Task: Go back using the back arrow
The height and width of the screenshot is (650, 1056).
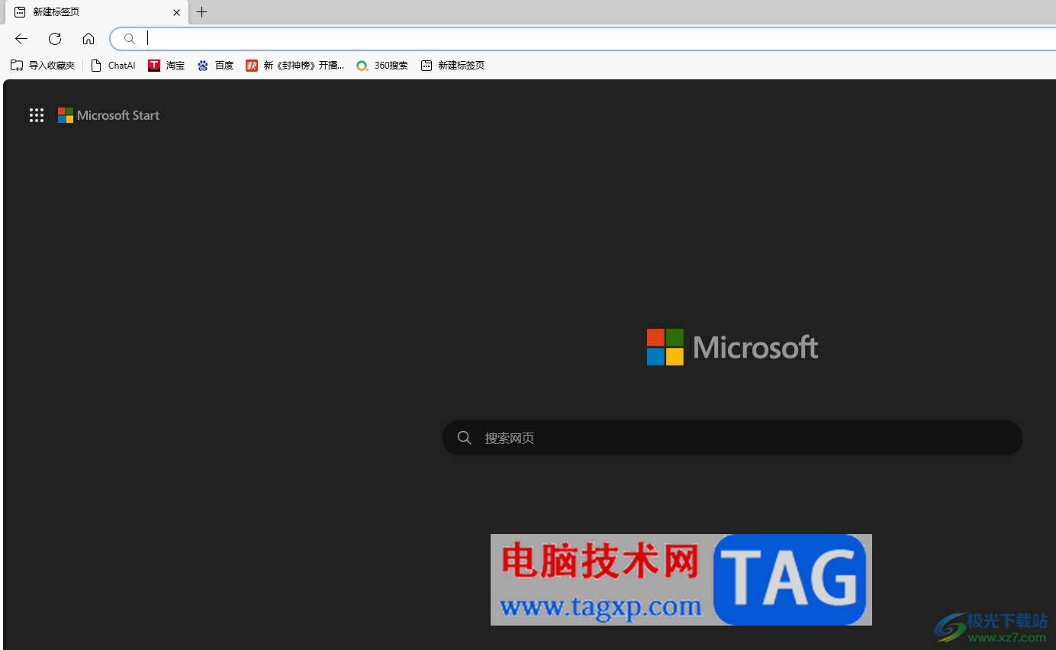Action: click(x=21, y=38)
